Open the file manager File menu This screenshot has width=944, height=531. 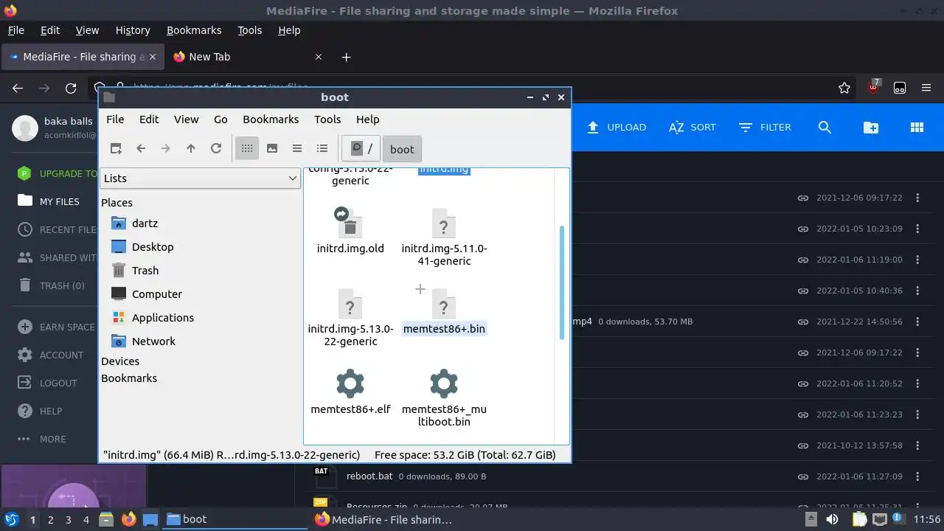tap(115, 119)
